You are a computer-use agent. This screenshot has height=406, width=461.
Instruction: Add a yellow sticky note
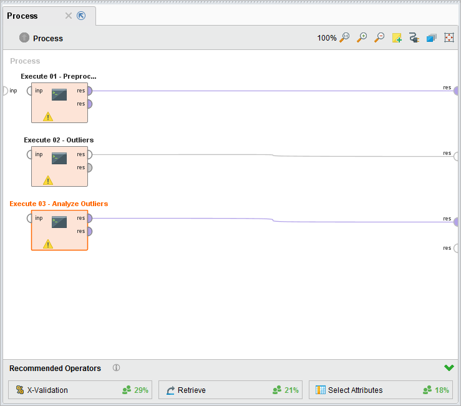pos(397,37)
